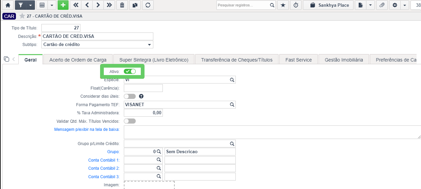Edit % Taxa Administradora value
This screenshot has width=421, height=189.
coord(143,113)
